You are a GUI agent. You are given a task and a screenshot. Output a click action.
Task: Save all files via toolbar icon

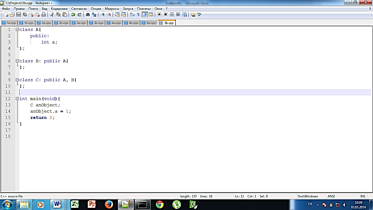pyautogui.click(x=25, y=15)
